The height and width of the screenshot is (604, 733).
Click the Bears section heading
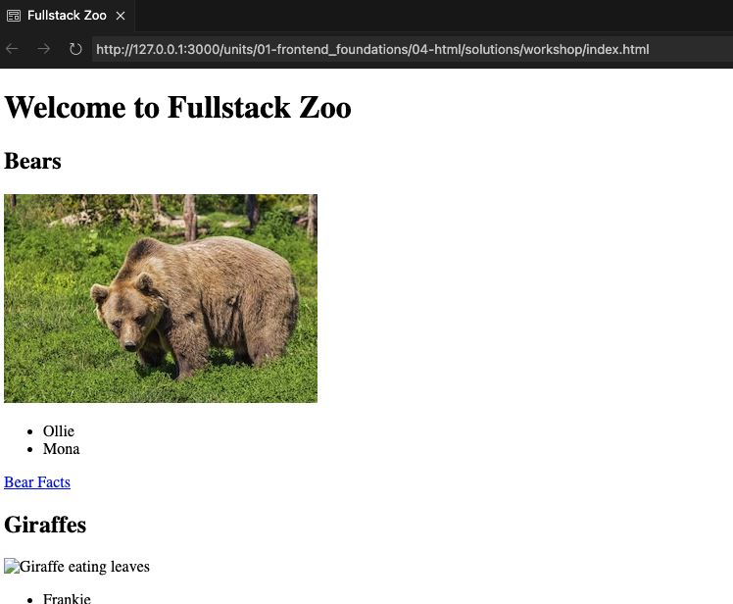pyautogui.click(x=32, y=161)
